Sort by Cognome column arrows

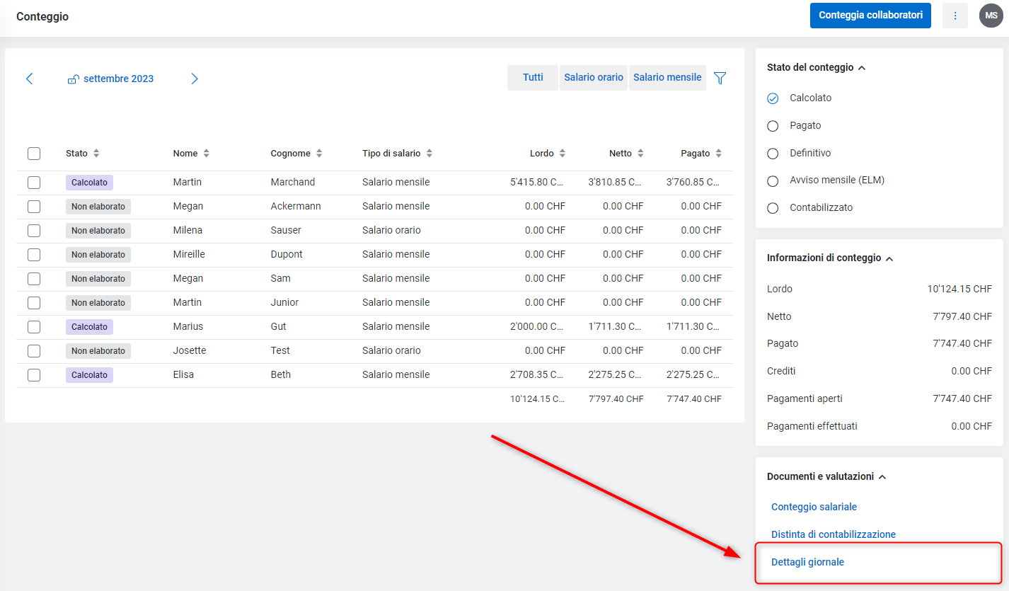319,154
